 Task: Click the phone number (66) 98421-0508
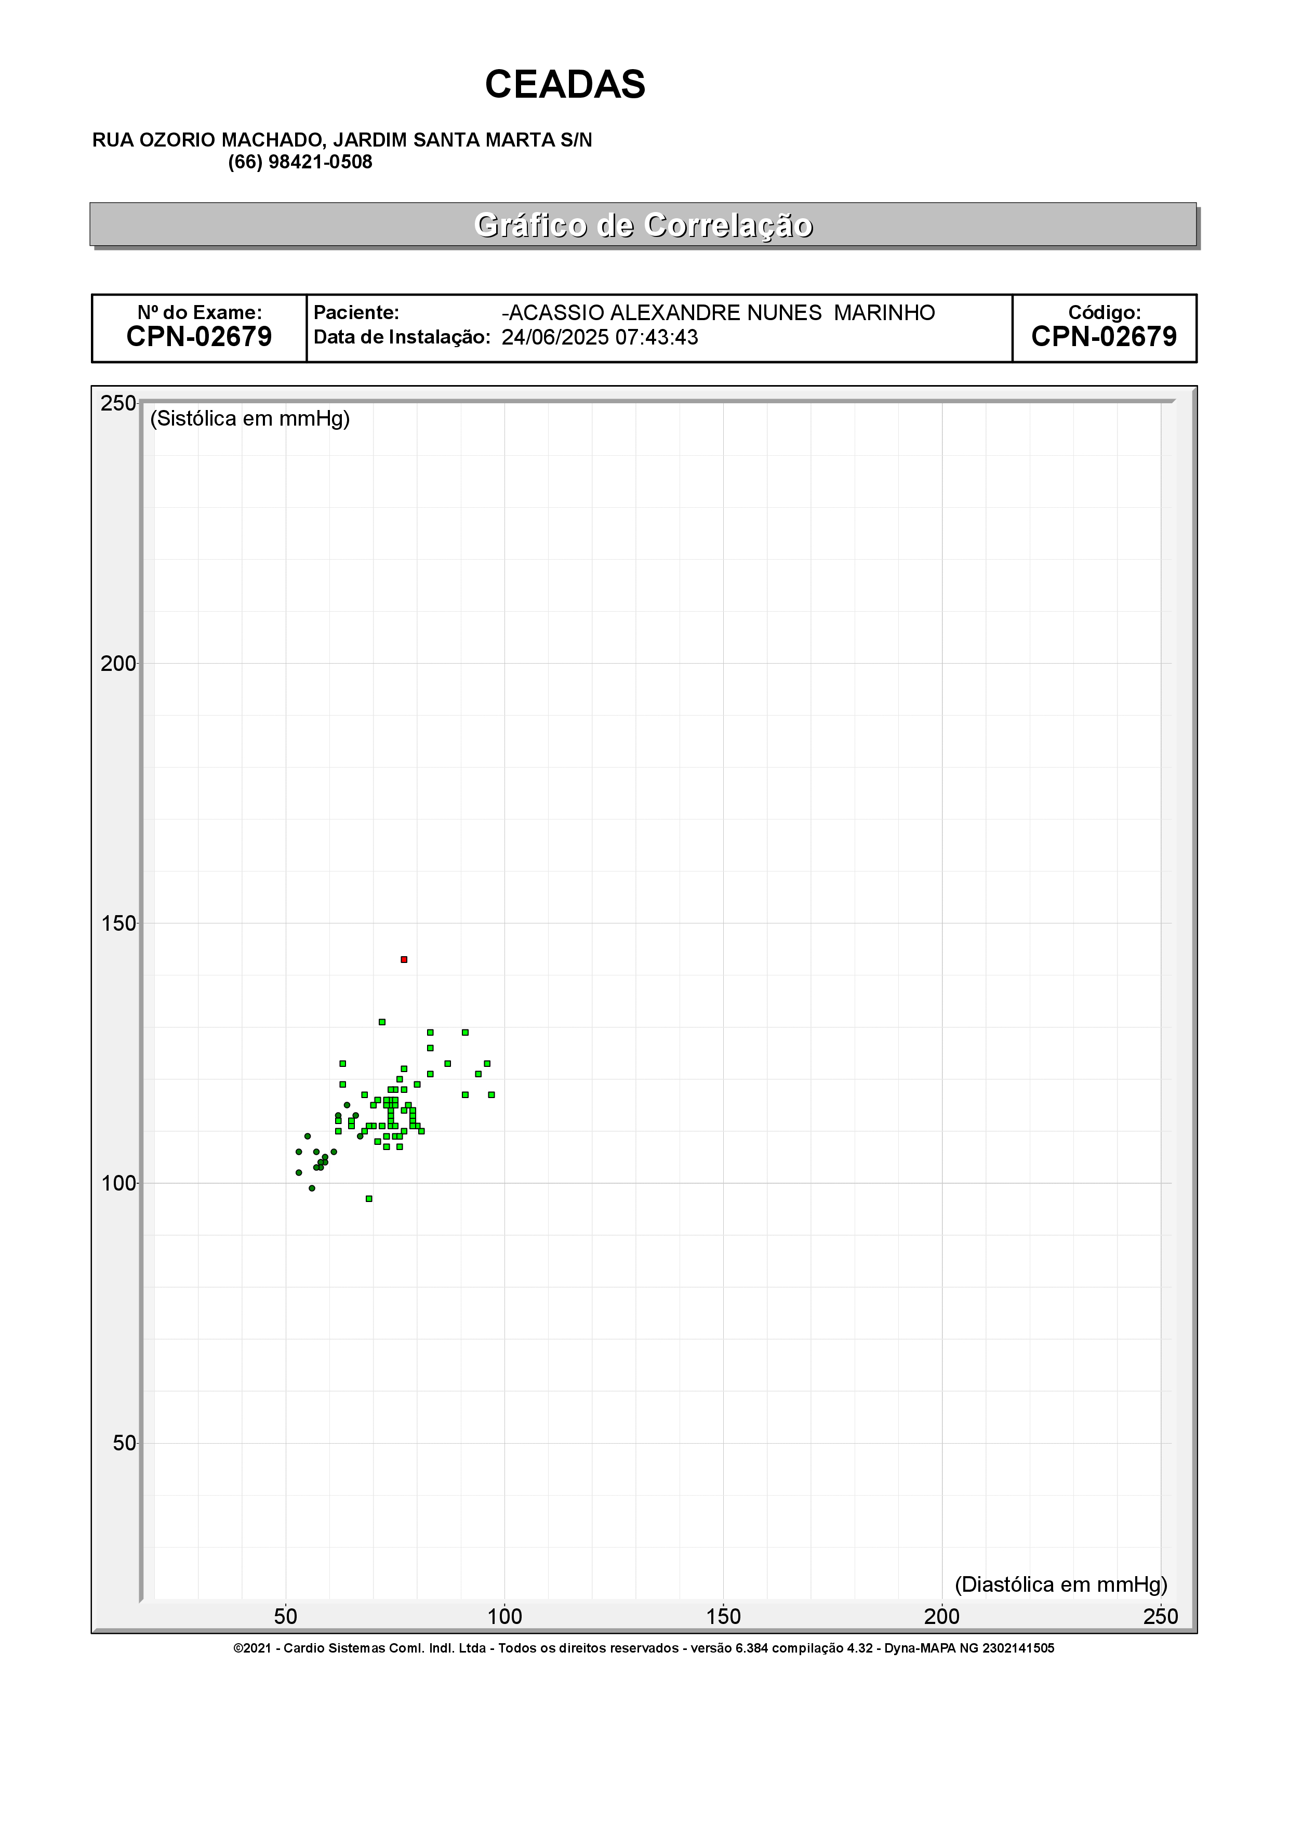tap(300, 162)
